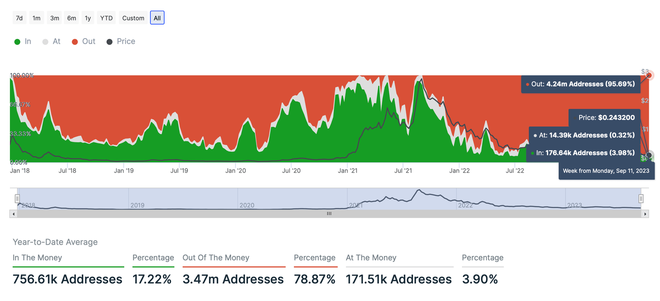
Task: Open the Custom date range selector
Action: [133, 18]
